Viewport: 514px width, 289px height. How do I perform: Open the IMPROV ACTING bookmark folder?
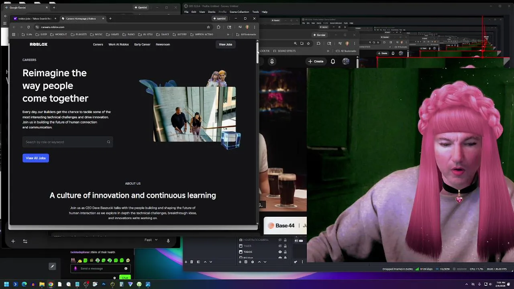202,35
